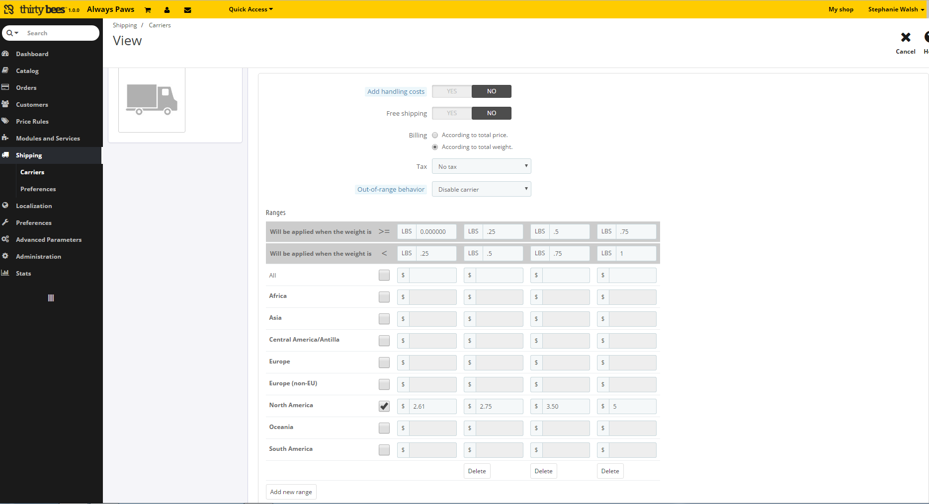Open the My shop link
The height and width of the screenshot is (504, 929).
pos(841,9)
